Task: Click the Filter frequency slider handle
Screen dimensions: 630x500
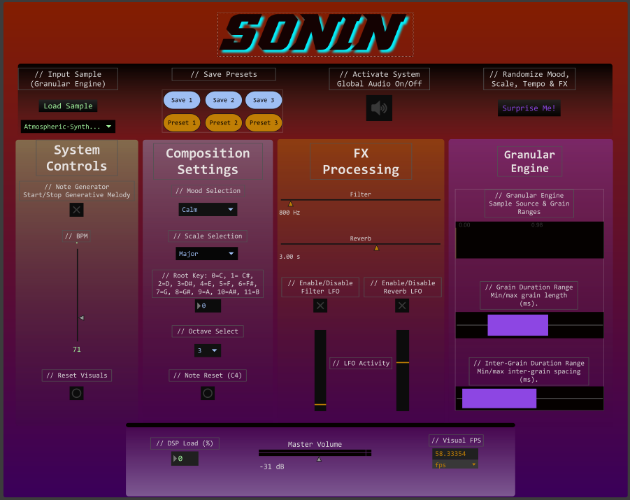Action: click(x=290, y=203)
